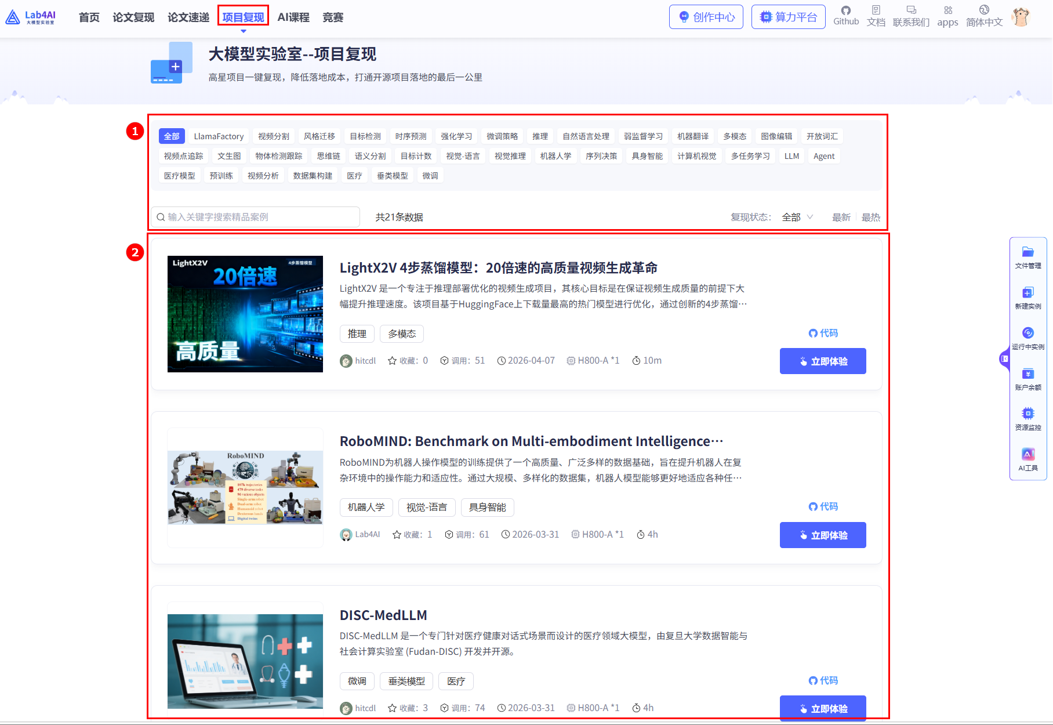Open the 论文复现 nav item
Image resolution: width=1053 pixels, height=725 pixels.
coord(133,17)
